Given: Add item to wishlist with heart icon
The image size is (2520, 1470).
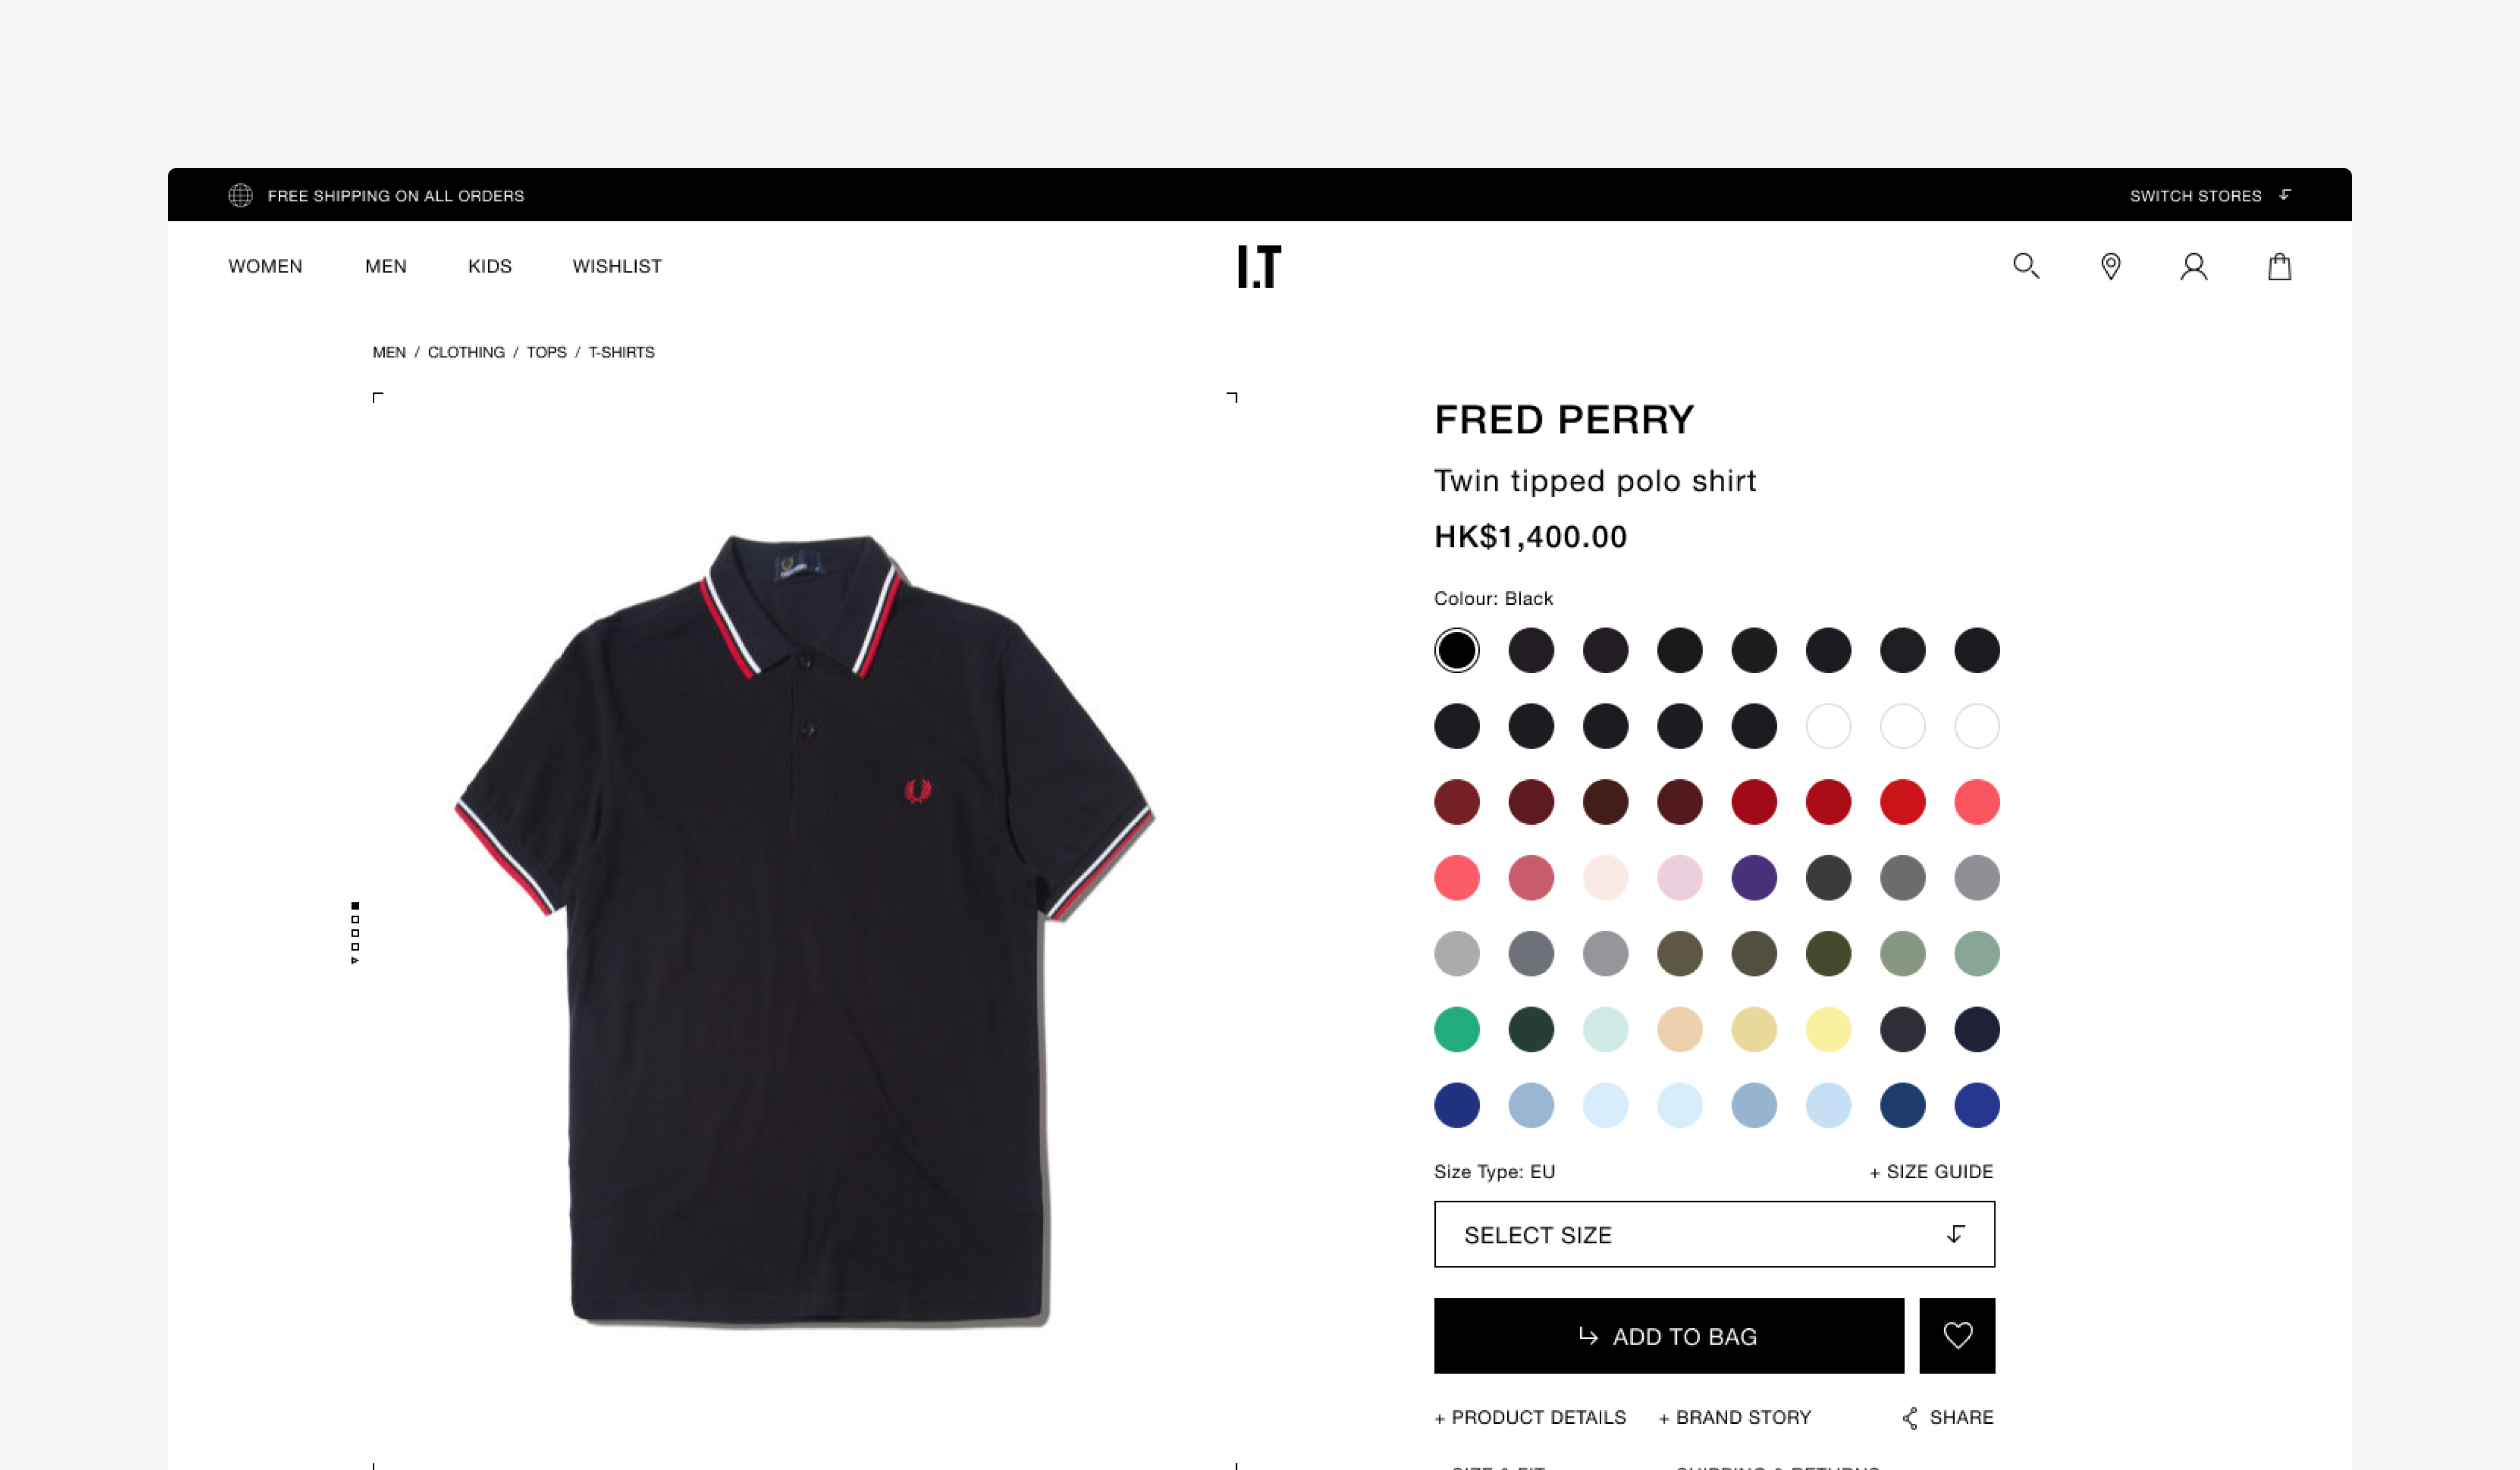Looking at the screenshot, I should pyautogui.click(x=1957, y=1335).
